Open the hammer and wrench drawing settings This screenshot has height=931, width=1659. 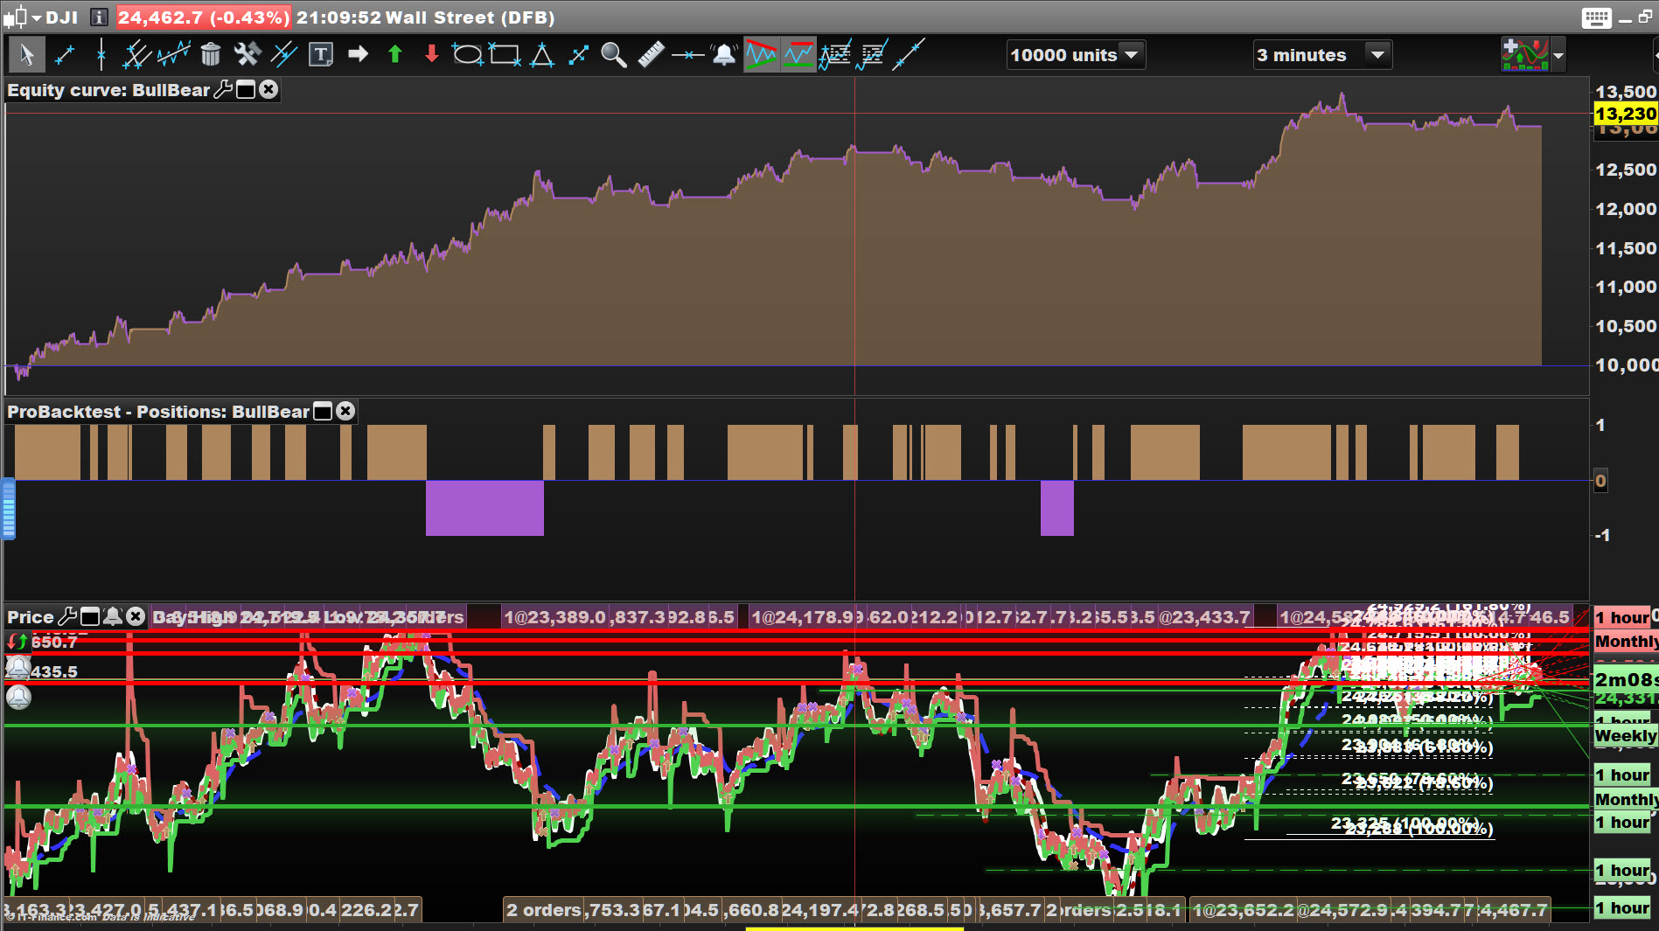247,55
